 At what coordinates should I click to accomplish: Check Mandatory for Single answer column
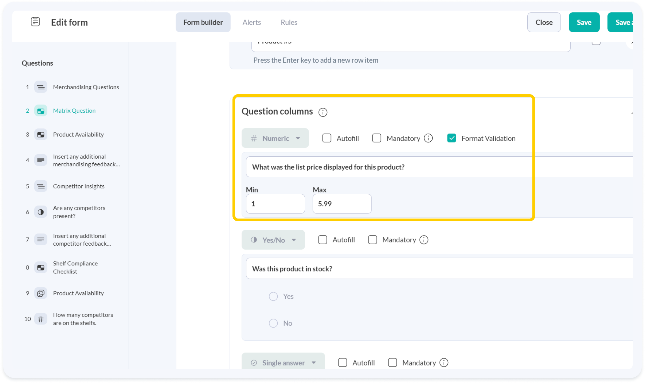[392, 363]
